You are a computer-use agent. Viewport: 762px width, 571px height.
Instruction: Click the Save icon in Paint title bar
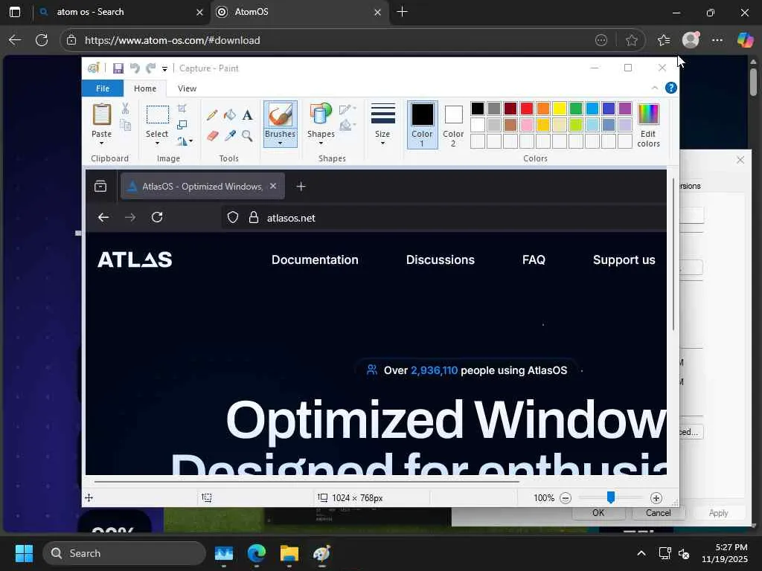point(118,68)
